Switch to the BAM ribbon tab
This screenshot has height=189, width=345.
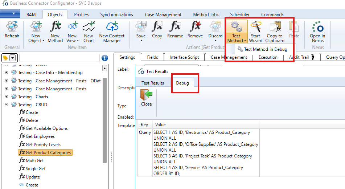pyautogui.click(x=31, y=15)
